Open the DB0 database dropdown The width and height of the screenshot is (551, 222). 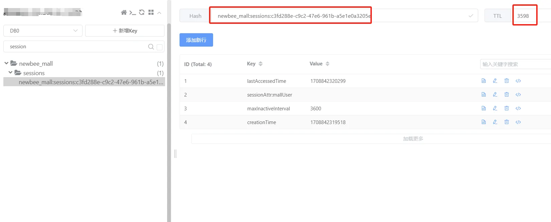coord(43,31)
